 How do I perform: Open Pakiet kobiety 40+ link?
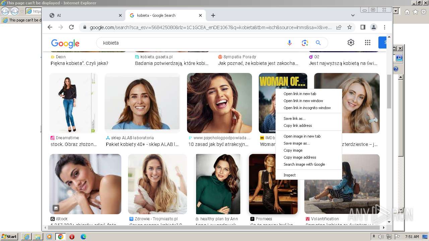click(x=142, y=144)
